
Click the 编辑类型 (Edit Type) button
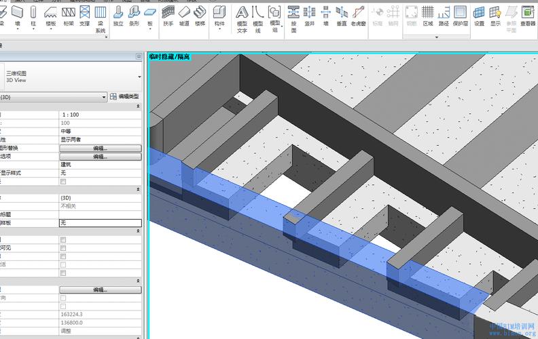(x=125, y=97)
